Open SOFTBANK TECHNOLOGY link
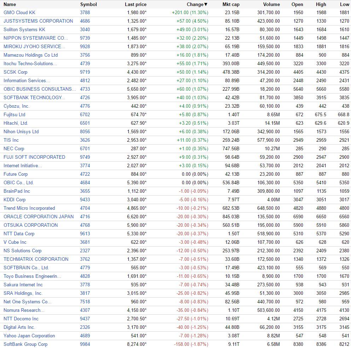 coord(34,98)
